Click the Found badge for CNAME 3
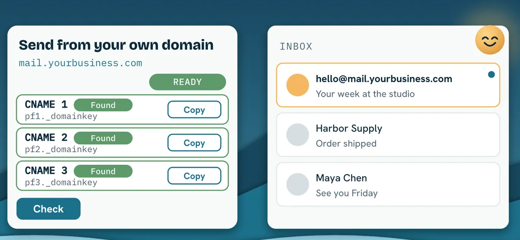The image size is (520, 240). (103, 171)
